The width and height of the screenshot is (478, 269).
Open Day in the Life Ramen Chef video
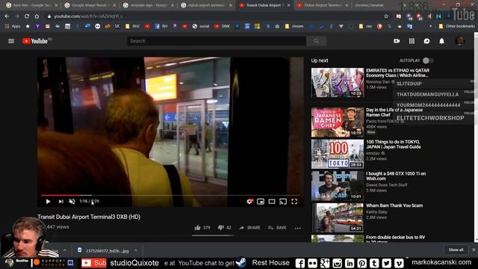coord(394,112)
